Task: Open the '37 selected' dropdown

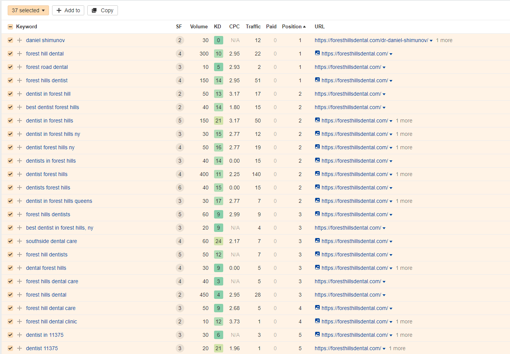Action: coord(28,10)
